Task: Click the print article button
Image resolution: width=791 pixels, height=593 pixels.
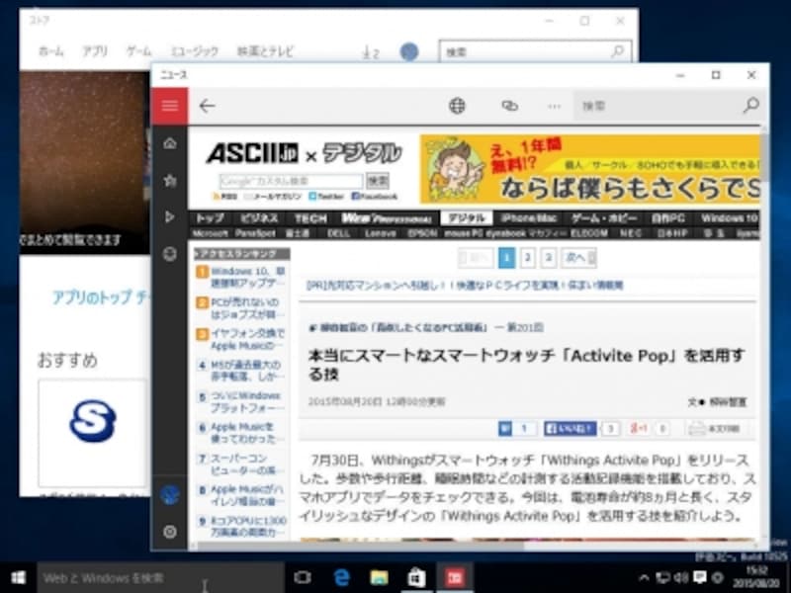Action: coord(714,429)
